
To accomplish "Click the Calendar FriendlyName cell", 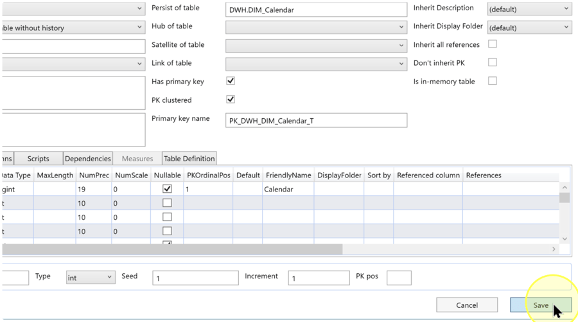I will coord(288,189).
